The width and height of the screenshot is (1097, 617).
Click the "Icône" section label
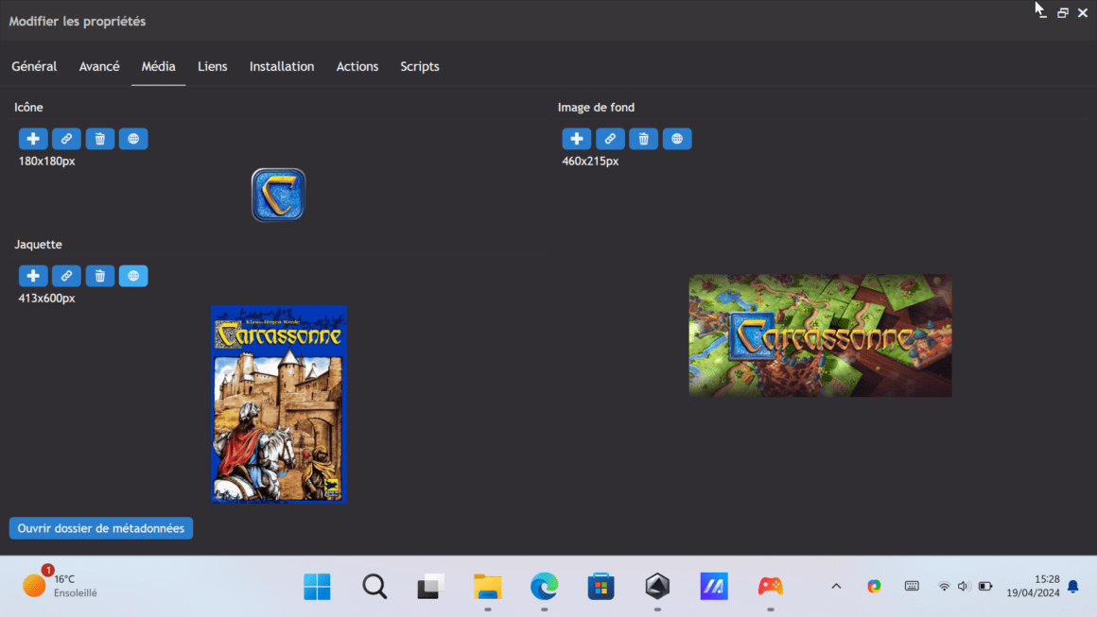tap(28, 107)
